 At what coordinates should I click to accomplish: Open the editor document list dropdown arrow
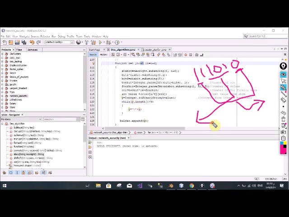(x=282, y=49)
